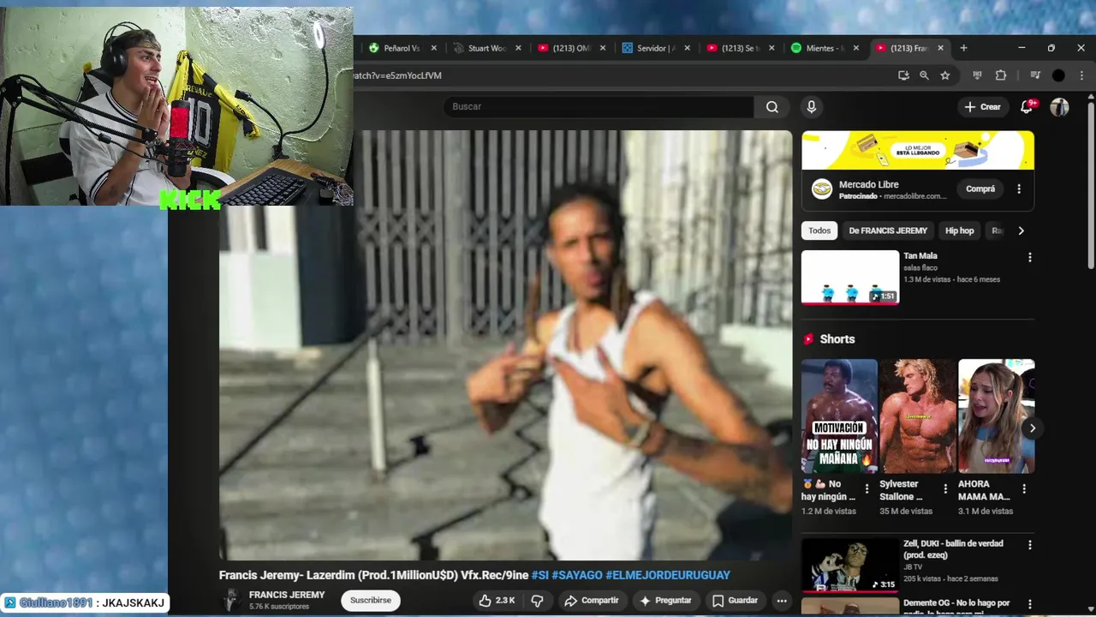The width and height of the screenshot is (1096, 617).
Task: Open the FRANCIS JEREMY channel name link
Action: pos(287,595)
